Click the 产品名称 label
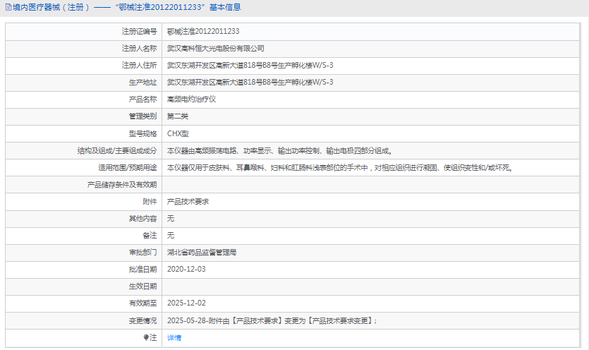The image size is (589, 350). tap(142, 99)
